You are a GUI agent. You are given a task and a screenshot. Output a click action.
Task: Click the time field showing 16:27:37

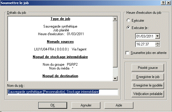tap(145, 44)
